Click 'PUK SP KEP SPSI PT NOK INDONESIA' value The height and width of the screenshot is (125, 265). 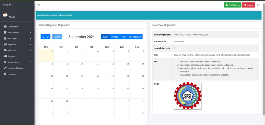(x=191, y=35)
